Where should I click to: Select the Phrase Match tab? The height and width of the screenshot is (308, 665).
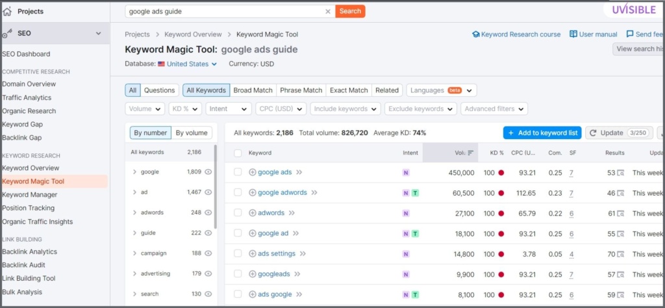(301, 90)
